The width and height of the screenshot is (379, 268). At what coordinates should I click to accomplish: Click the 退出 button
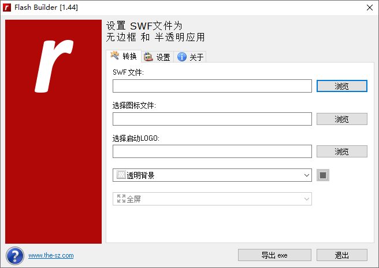pyautogui.click(x=342, y=255)
